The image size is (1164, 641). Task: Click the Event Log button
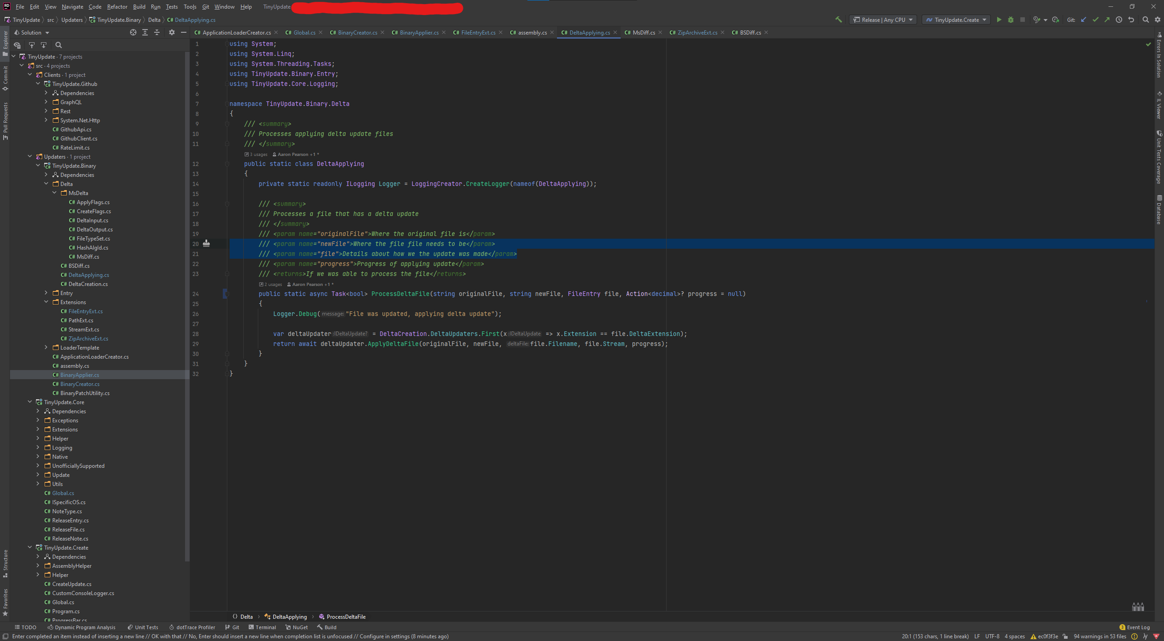coord(1134,627)
